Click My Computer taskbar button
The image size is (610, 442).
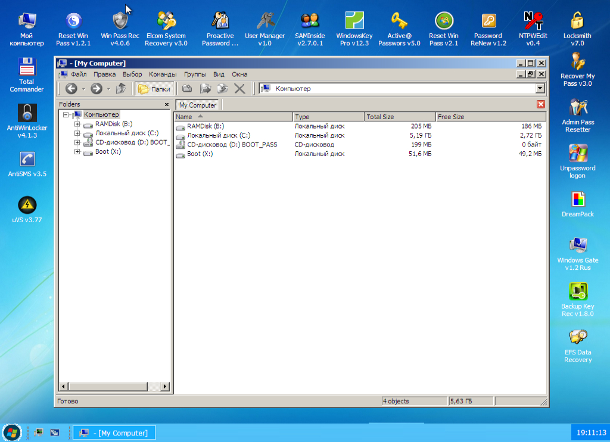pos(114,432)
